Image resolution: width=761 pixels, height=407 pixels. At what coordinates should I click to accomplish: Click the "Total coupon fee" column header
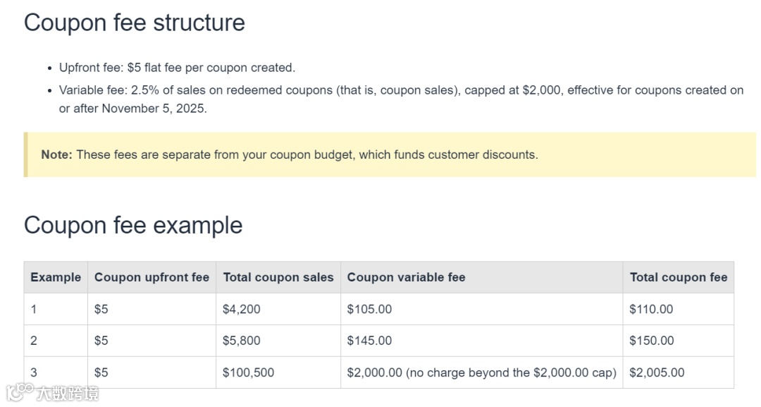(678, 277)
